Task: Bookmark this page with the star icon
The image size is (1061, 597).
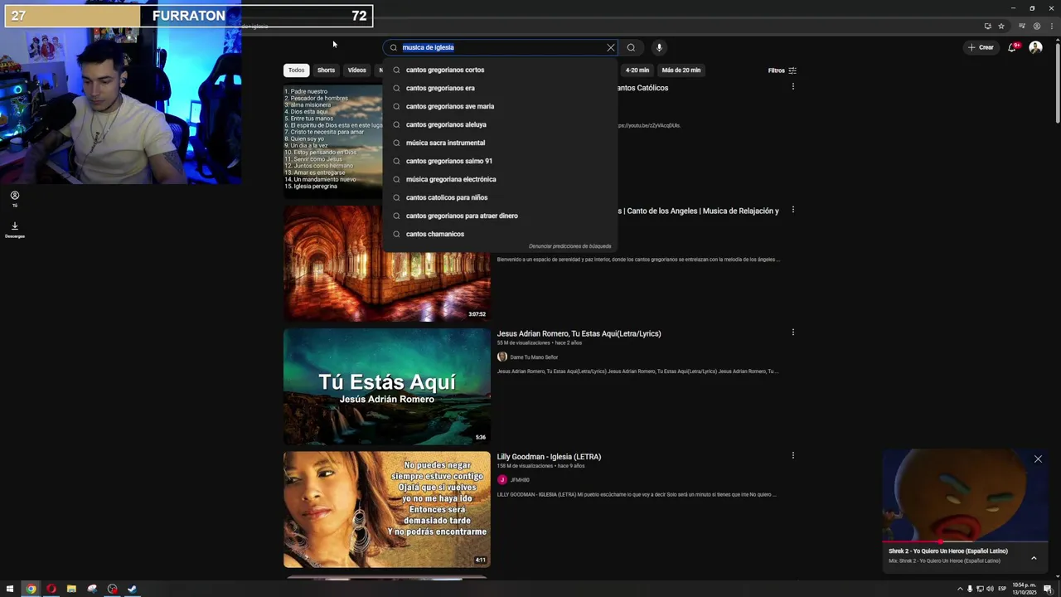Action: 1001,26
